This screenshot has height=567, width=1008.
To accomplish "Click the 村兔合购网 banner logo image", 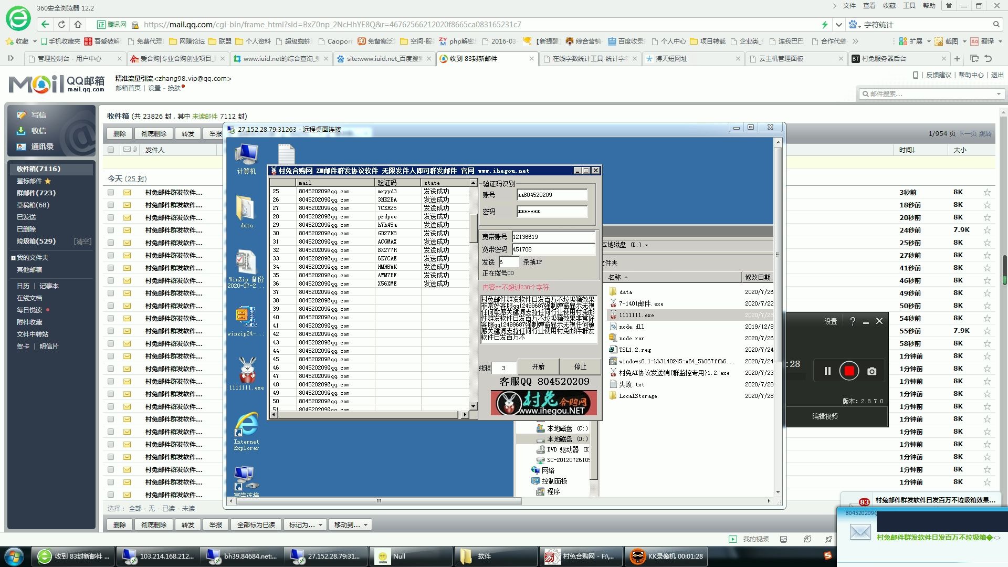I will (543, 403).
